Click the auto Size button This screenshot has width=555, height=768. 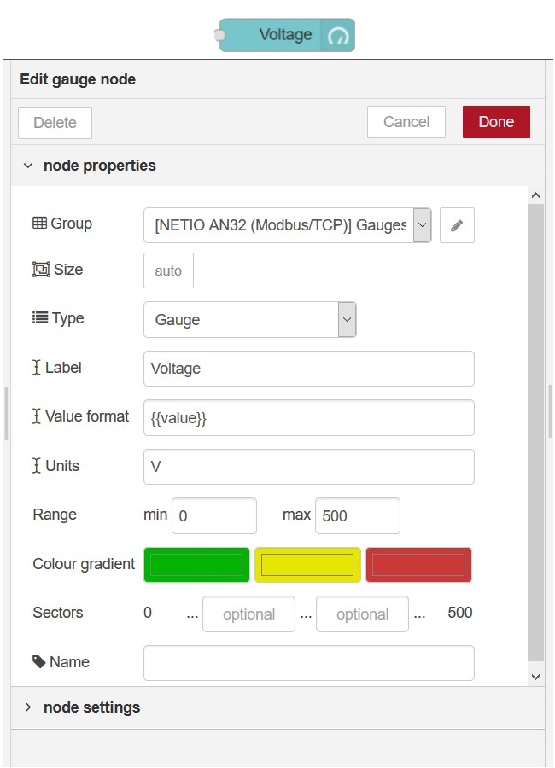[168, 271]
